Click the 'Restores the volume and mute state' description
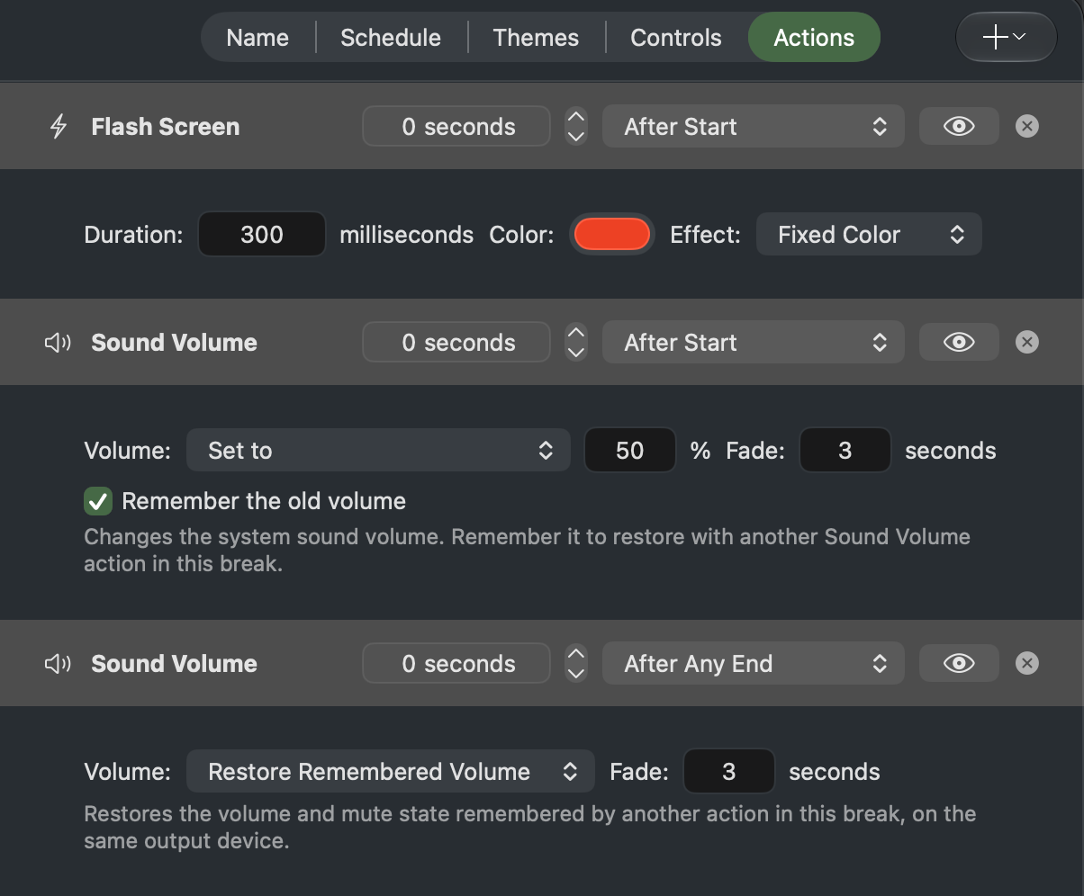Screen dimensions: 1084x896 pyautogui.click(x=530, y=828)
